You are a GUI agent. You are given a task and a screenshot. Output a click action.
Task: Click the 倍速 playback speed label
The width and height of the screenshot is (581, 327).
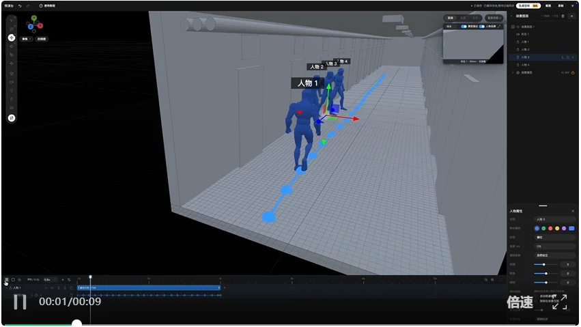click(x=520, y=302)
